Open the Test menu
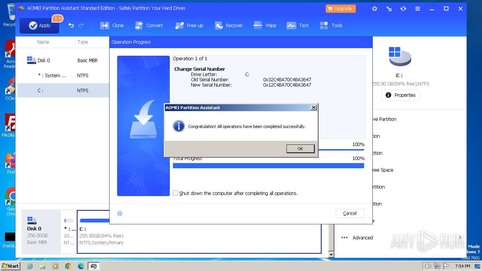482x271 pixels. (297, 25)
